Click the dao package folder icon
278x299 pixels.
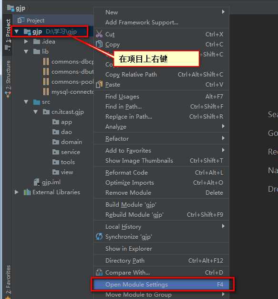click(x=56, y=132)
